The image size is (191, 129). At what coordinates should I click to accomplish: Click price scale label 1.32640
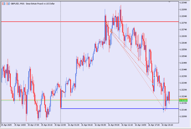click(183, 43)
